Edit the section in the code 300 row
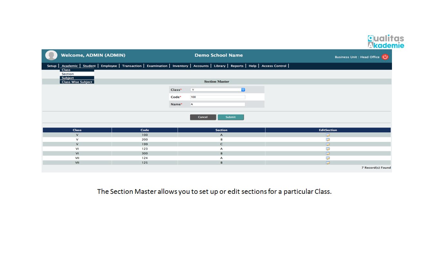The width and height of the screenshot is (440, 278). [x=328, y=154]
